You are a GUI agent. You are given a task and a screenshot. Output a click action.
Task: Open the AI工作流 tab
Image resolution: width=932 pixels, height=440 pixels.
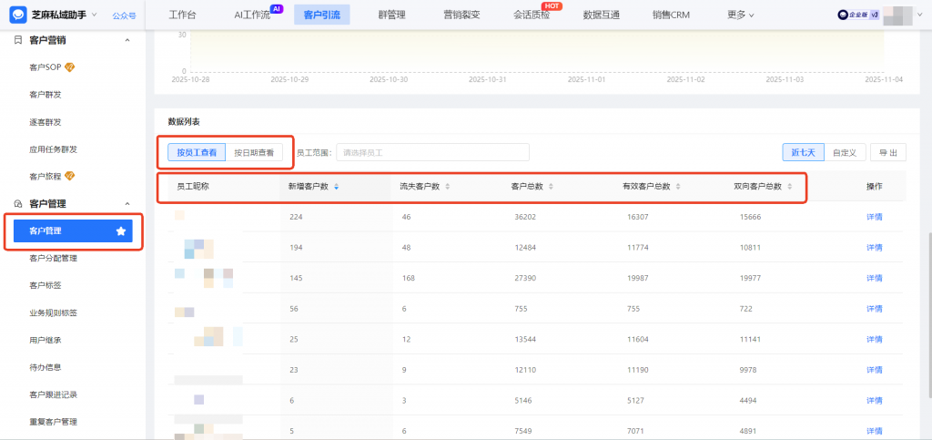[x=252, y=15]
